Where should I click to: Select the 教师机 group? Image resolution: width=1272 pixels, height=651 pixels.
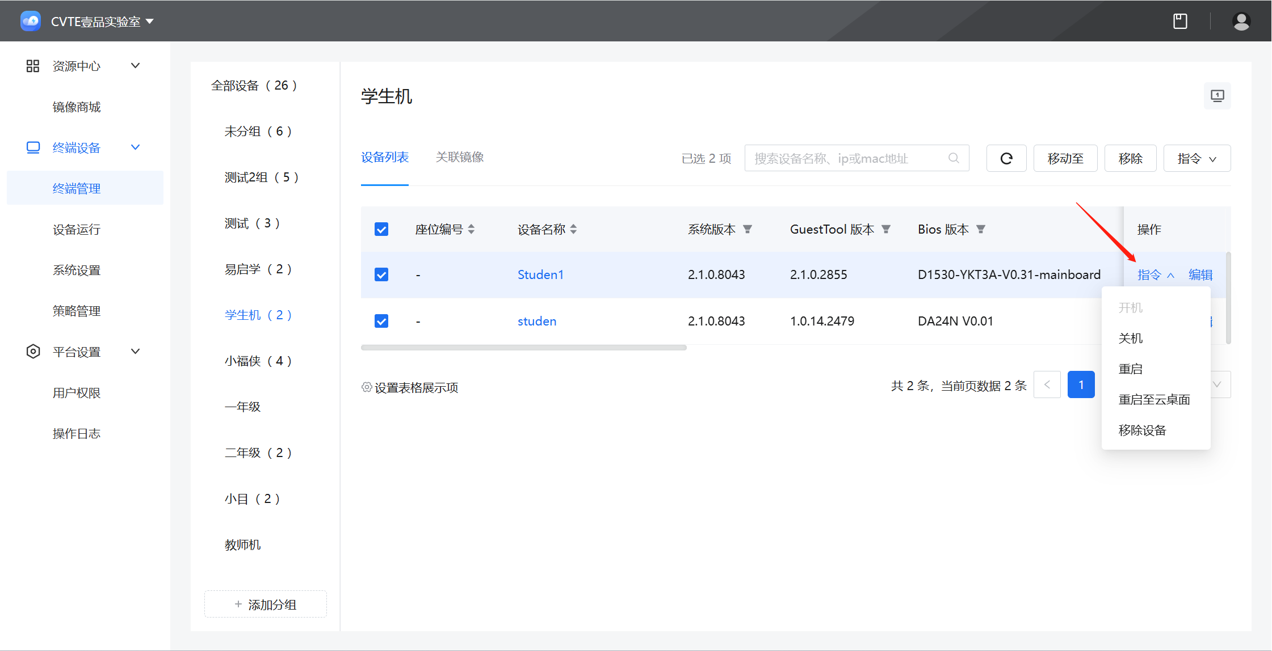(243, 544)
